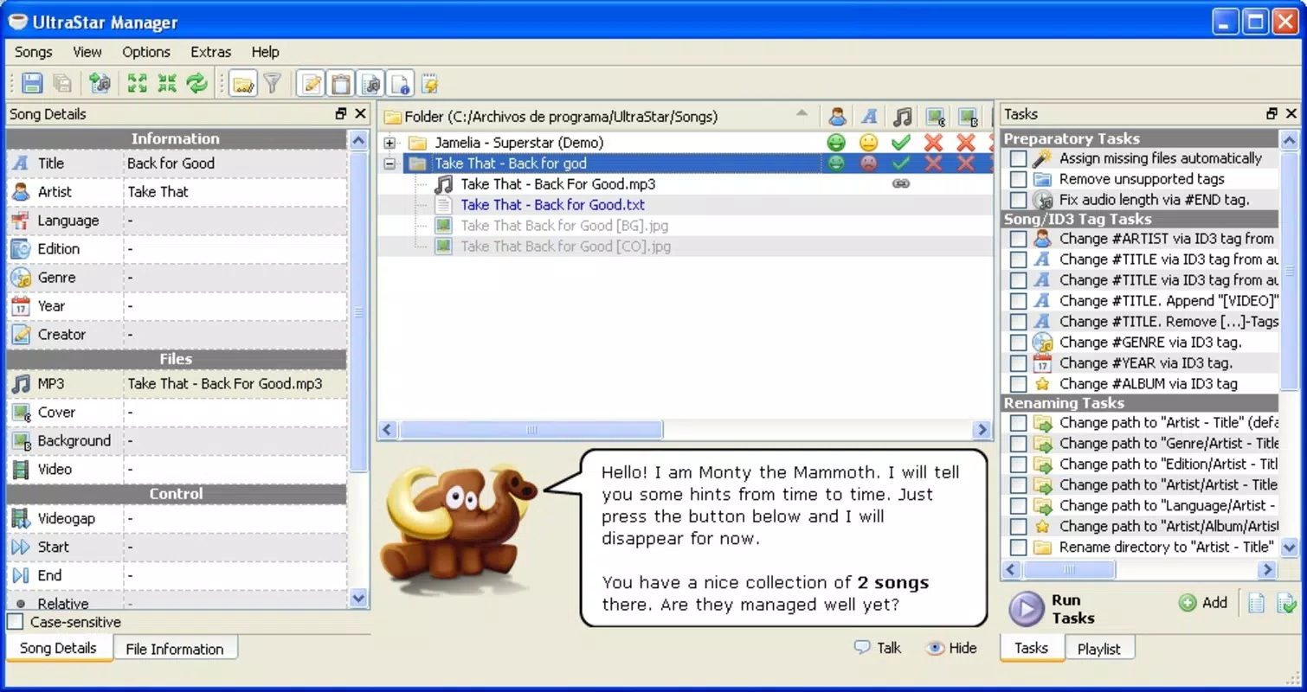The image size is (1307, 692).
Task: Click the Title field value Back for Good
Action: pyautogui.click(x=171, y=163)
